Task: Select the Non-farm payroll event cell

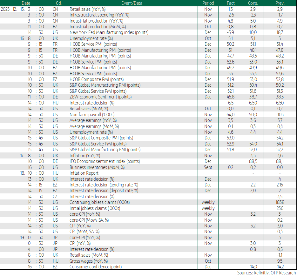Action: coord(92,115)
